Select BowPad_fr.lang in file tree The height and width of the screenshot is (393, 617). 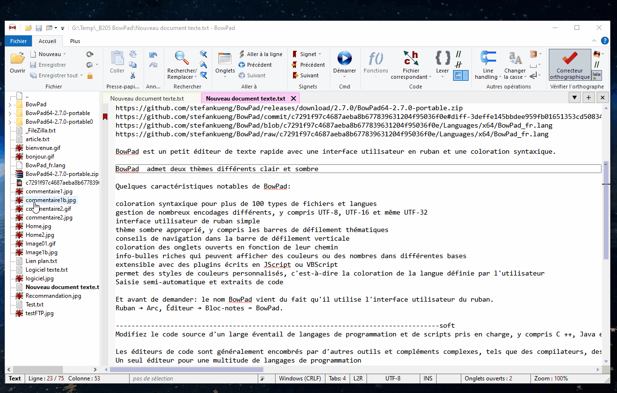tap(45, 165)
